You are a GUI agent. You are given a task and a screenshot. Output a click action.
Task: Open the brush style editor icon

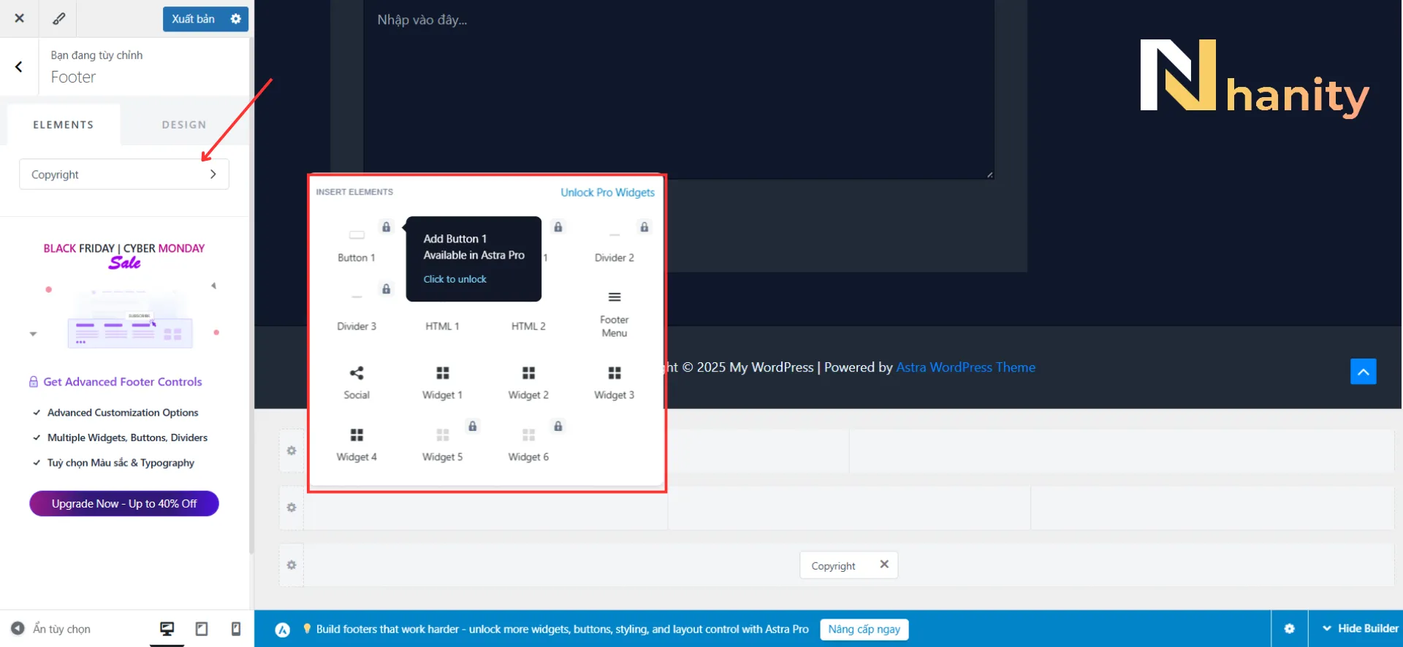[58, 18]
